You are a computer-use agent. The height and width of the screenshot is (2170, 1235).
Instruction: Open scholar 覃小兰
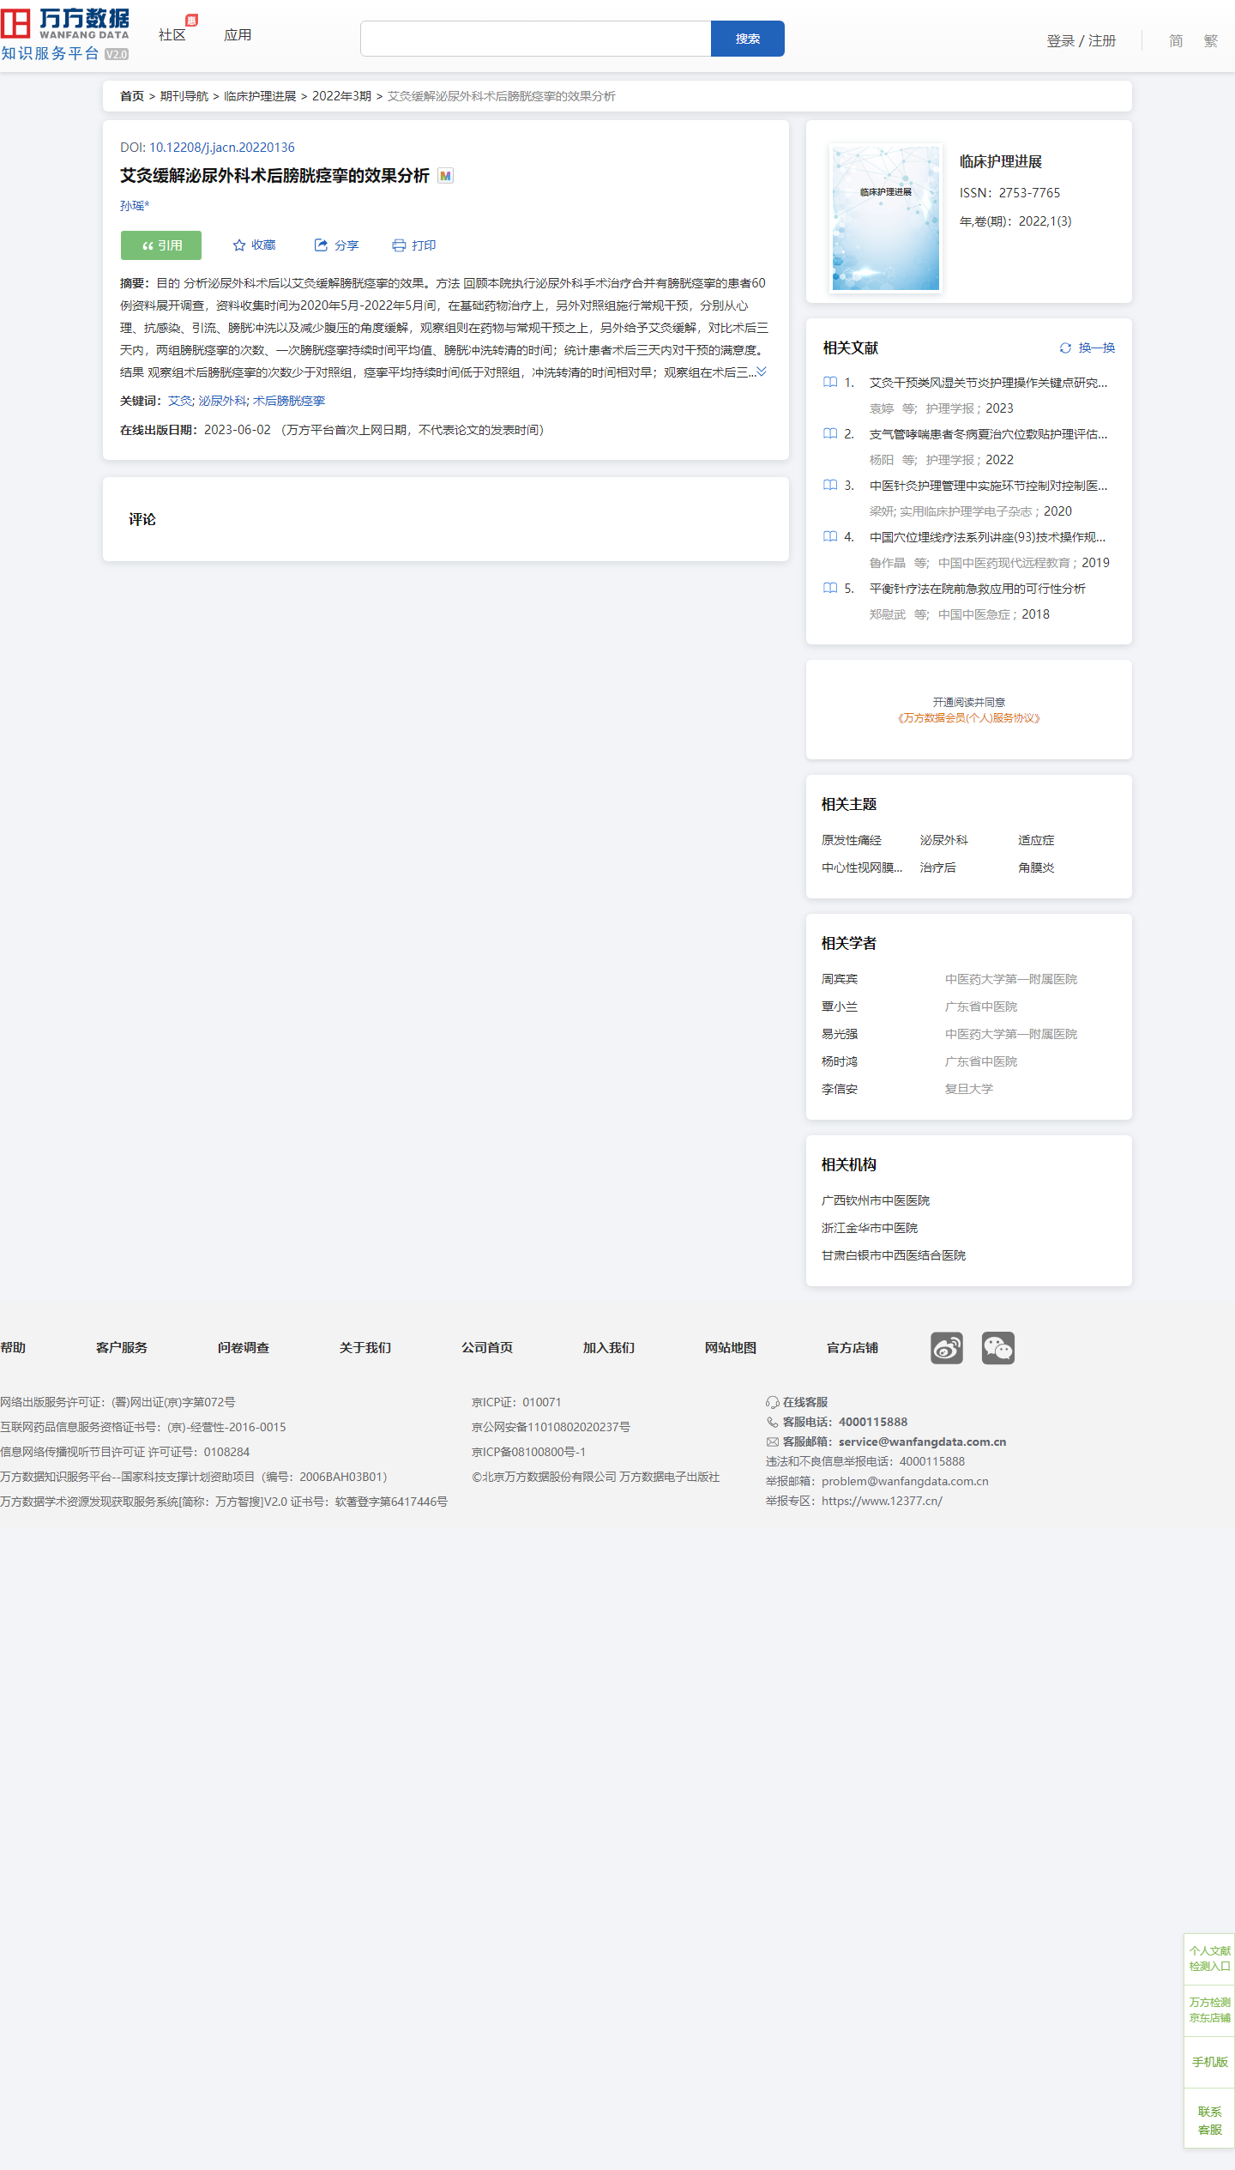click(840, 1006)
